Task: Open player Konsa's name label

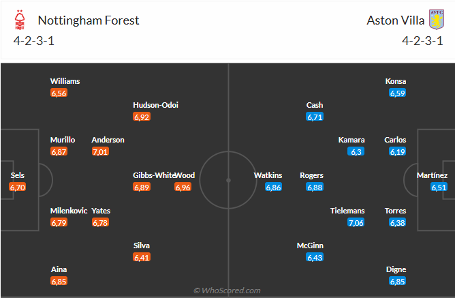Action: pyautogui.click(x=396, y=81)
